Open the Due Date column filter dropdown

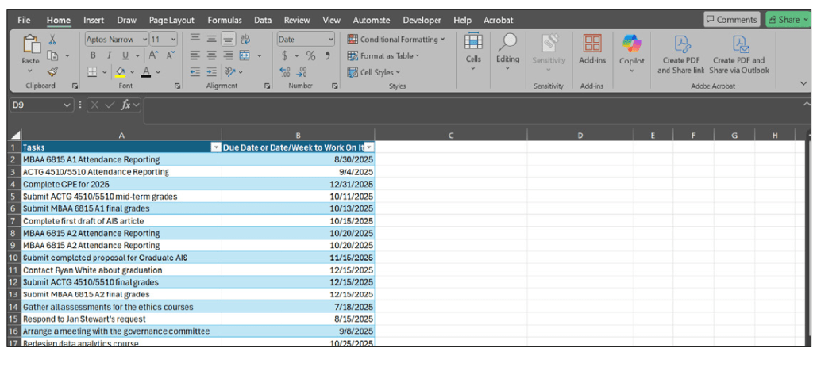pos(368,147)
